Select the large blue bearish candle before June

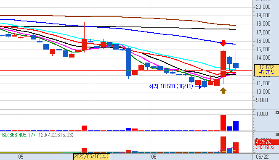pos(128,62)
